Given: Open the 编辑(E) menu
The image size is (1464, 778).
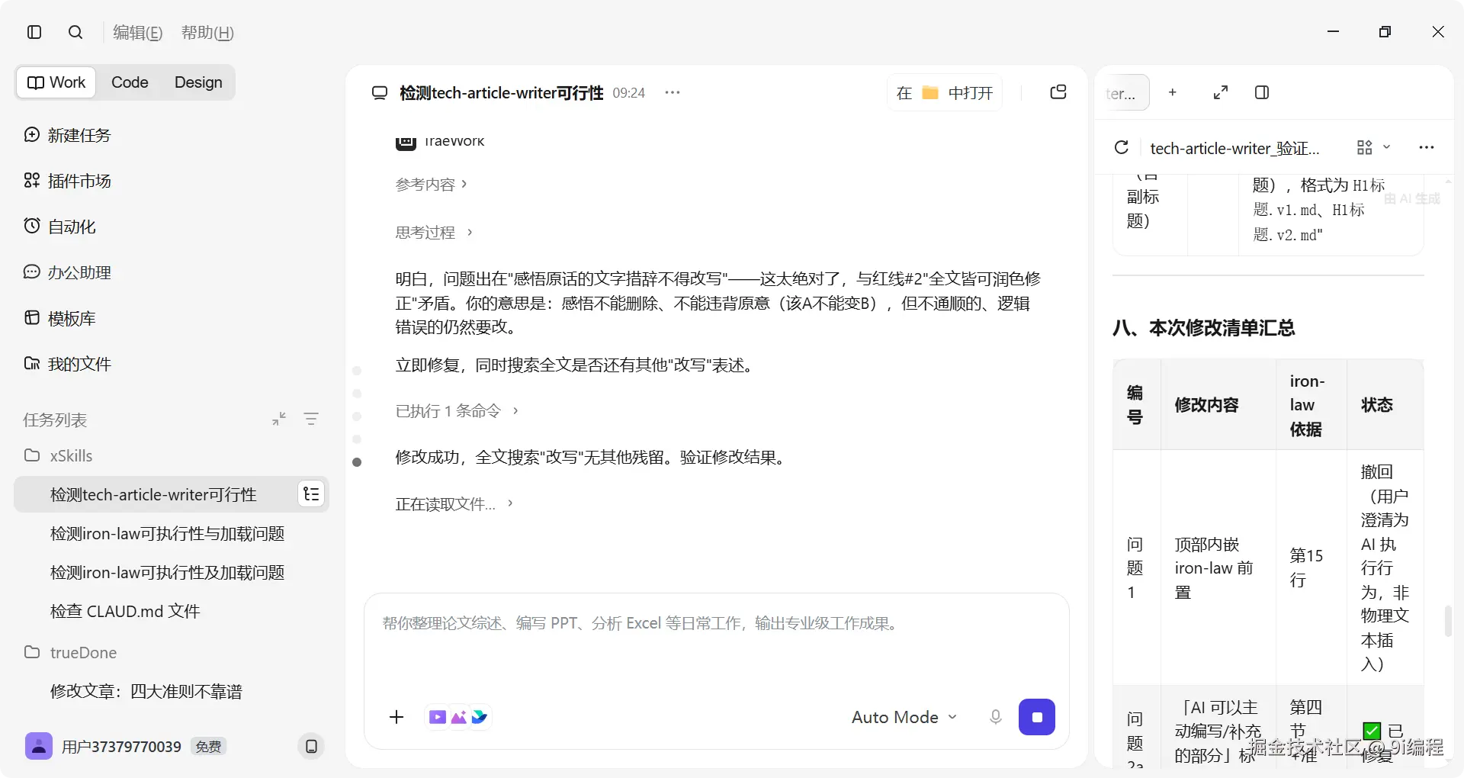Looking at the screenshot, I should 138,32.
